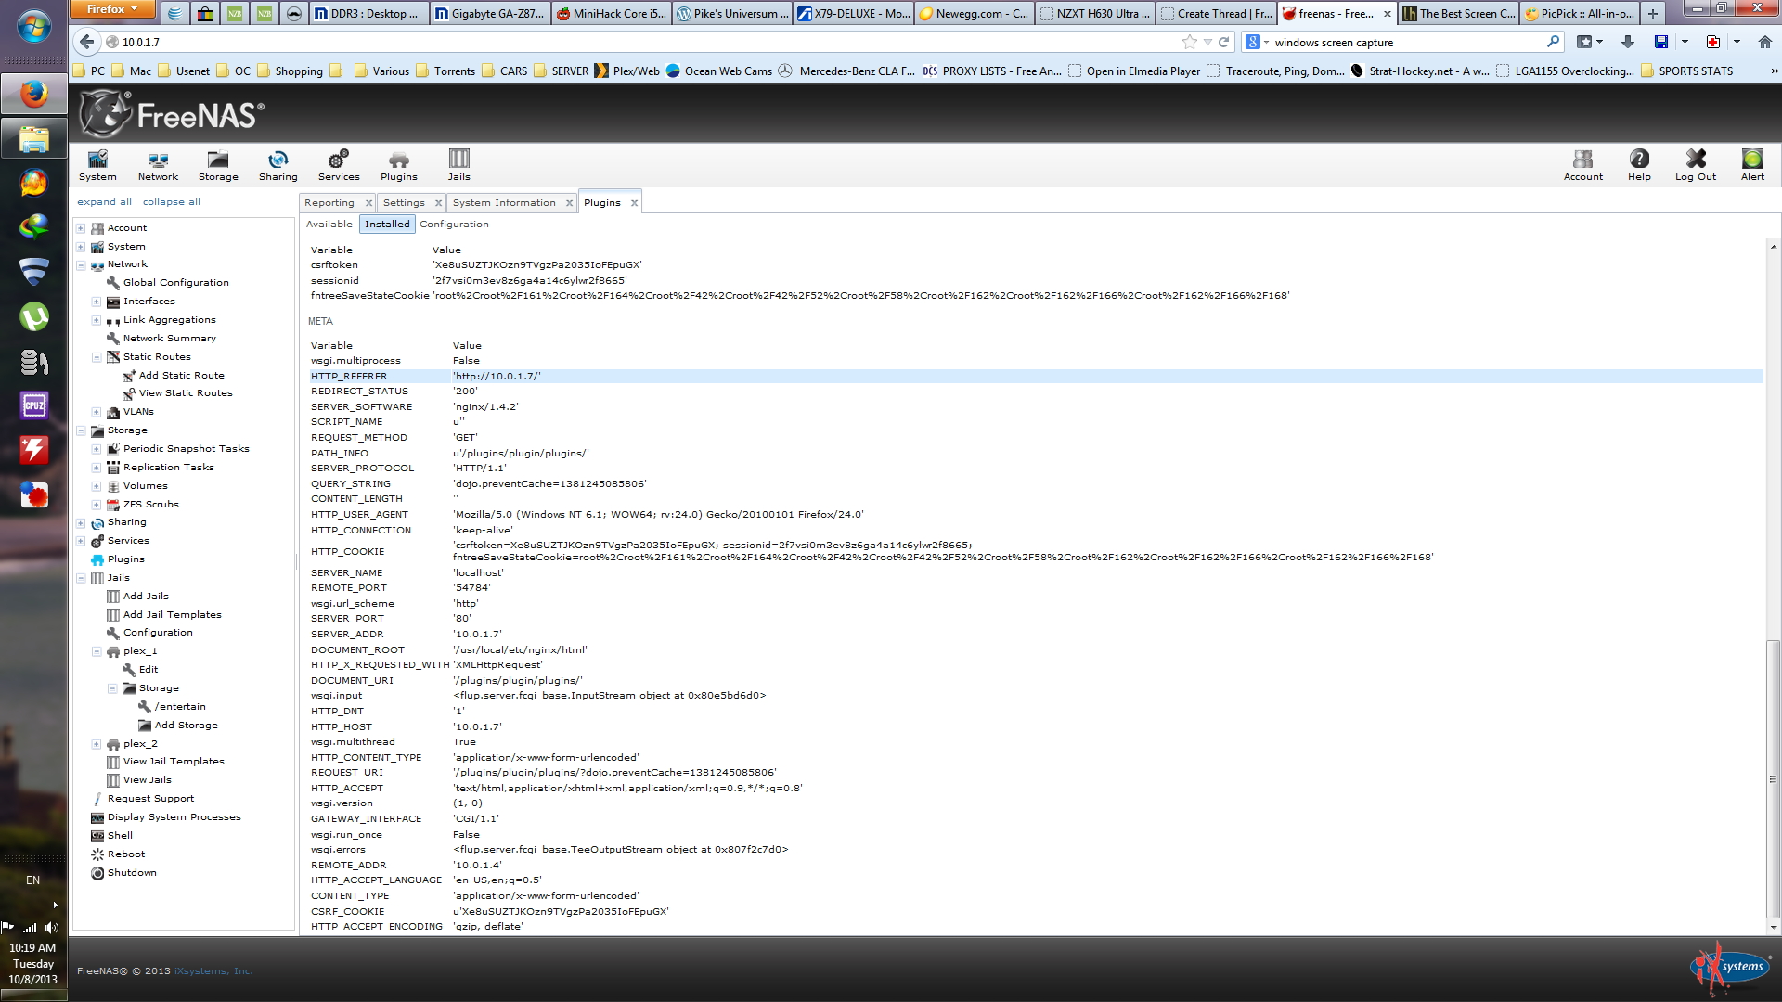Open Shell in the tree
The height and width of the screenshot is (1002, 1782).
click(x=120, y=836)
